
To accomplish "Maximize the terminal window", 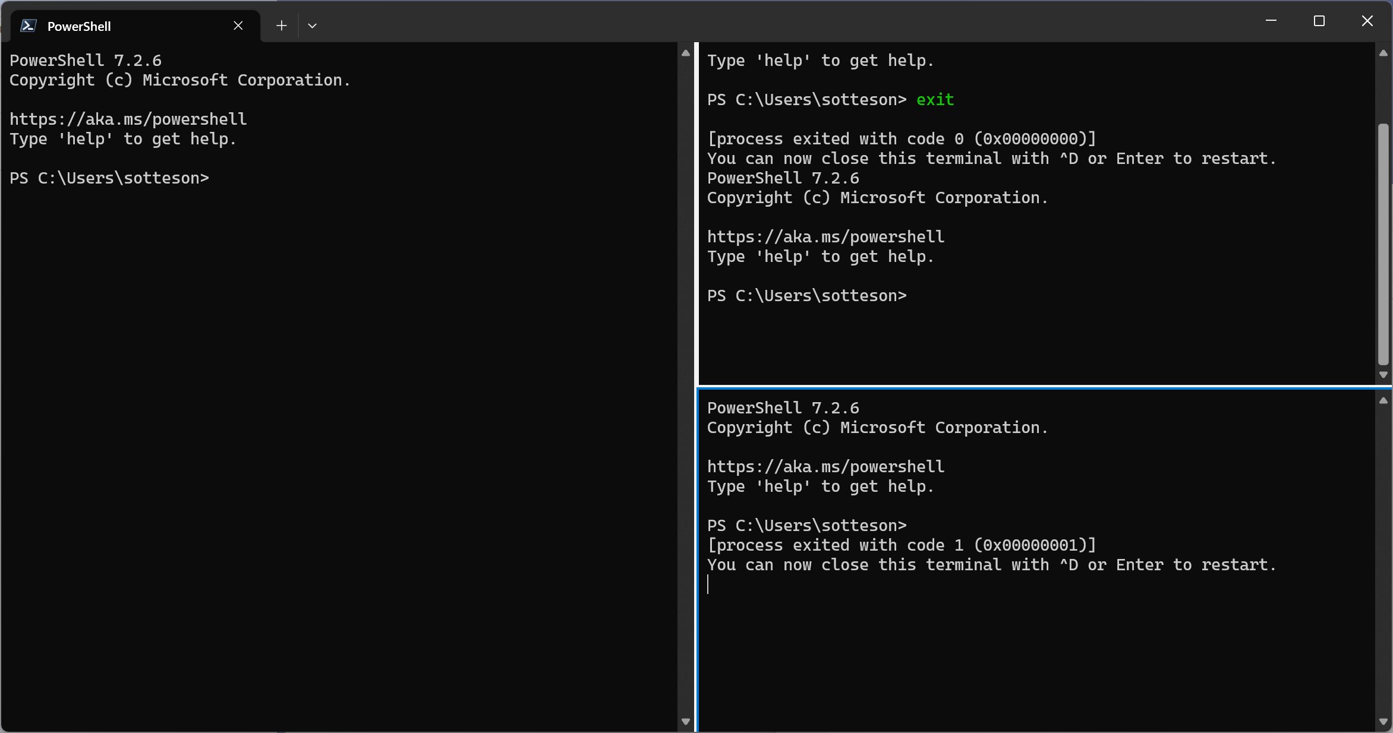I will tap(1319, 21).
